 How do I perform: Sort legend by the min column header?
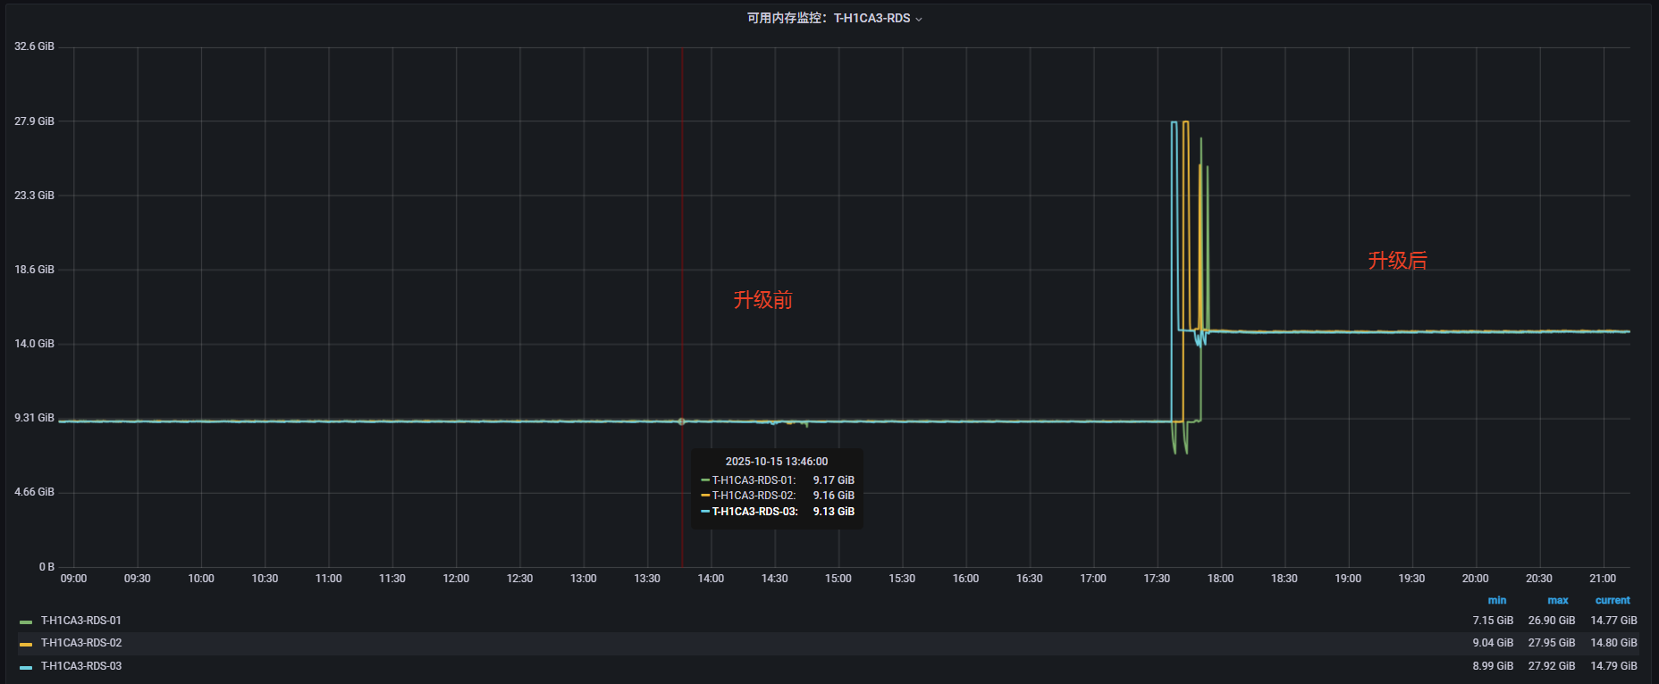click(1496, 601)
